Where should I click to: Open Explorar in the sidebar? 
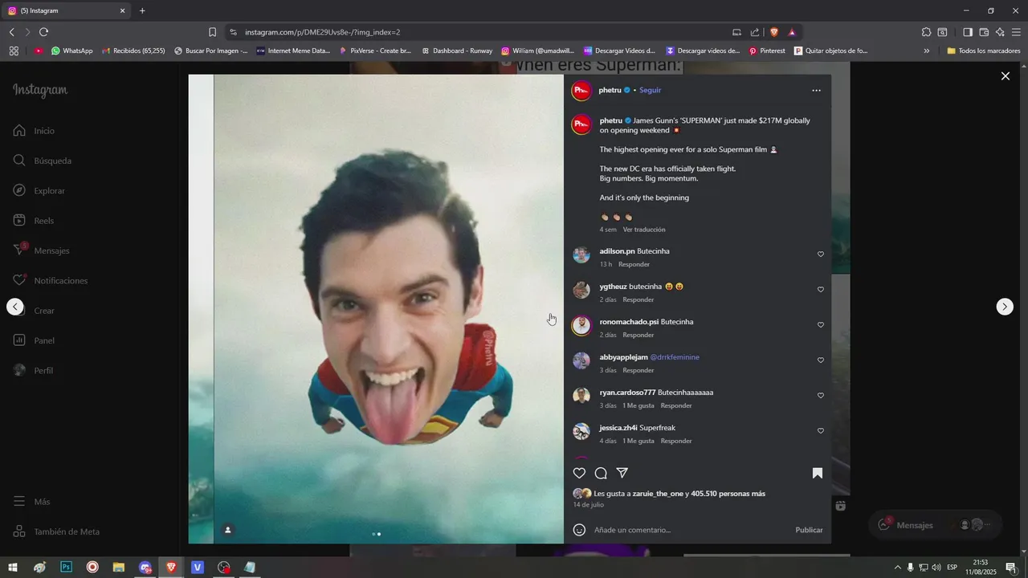click(x=39, y=191)
